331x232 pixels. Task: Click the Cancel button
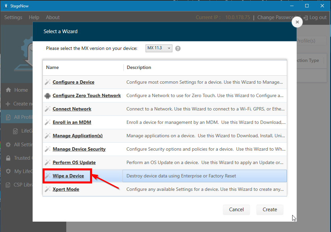pyautogui.click(x=236, y=210)
